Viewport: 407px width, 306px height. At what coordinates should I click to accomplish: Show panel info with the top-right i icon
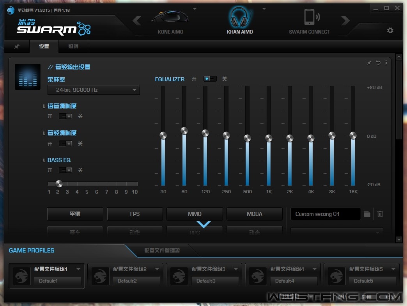(x=386, y=62)
